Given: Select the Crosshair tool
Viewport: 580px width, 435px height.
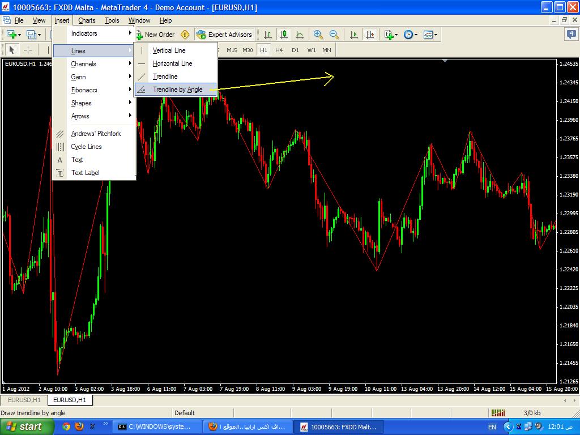Looking at the screenshot, I should click(x=28, y=50).
